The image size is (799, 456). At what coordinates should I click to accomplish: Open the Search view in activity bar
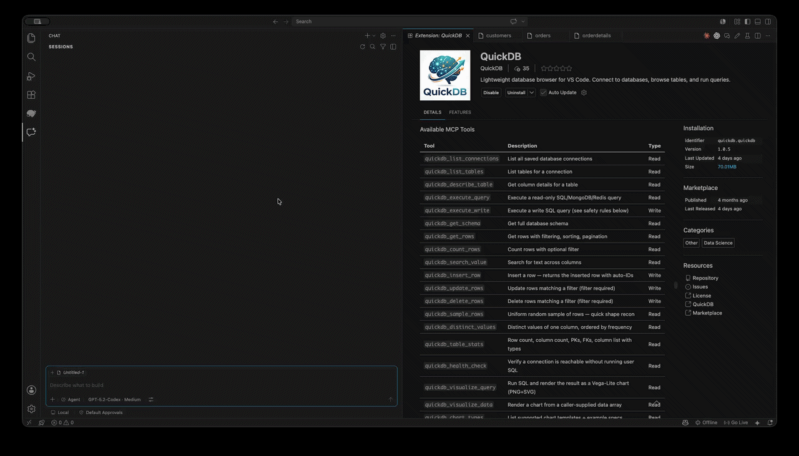click(31, 57)
